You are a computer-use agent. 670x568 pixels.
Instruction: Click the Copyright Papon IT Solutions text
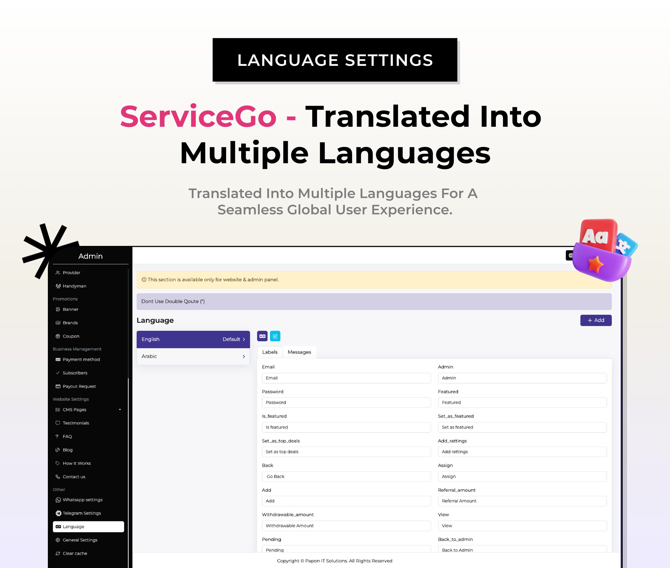point(335,561)
